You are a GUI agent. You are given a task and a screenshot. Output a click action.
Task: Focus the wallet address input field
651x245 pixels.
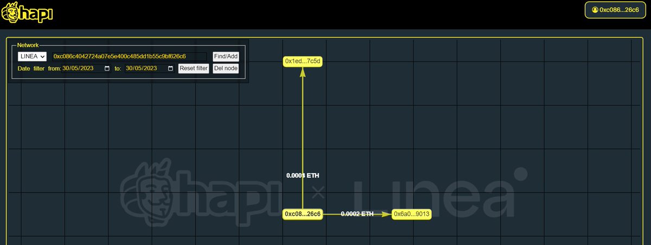pos(129,56)
